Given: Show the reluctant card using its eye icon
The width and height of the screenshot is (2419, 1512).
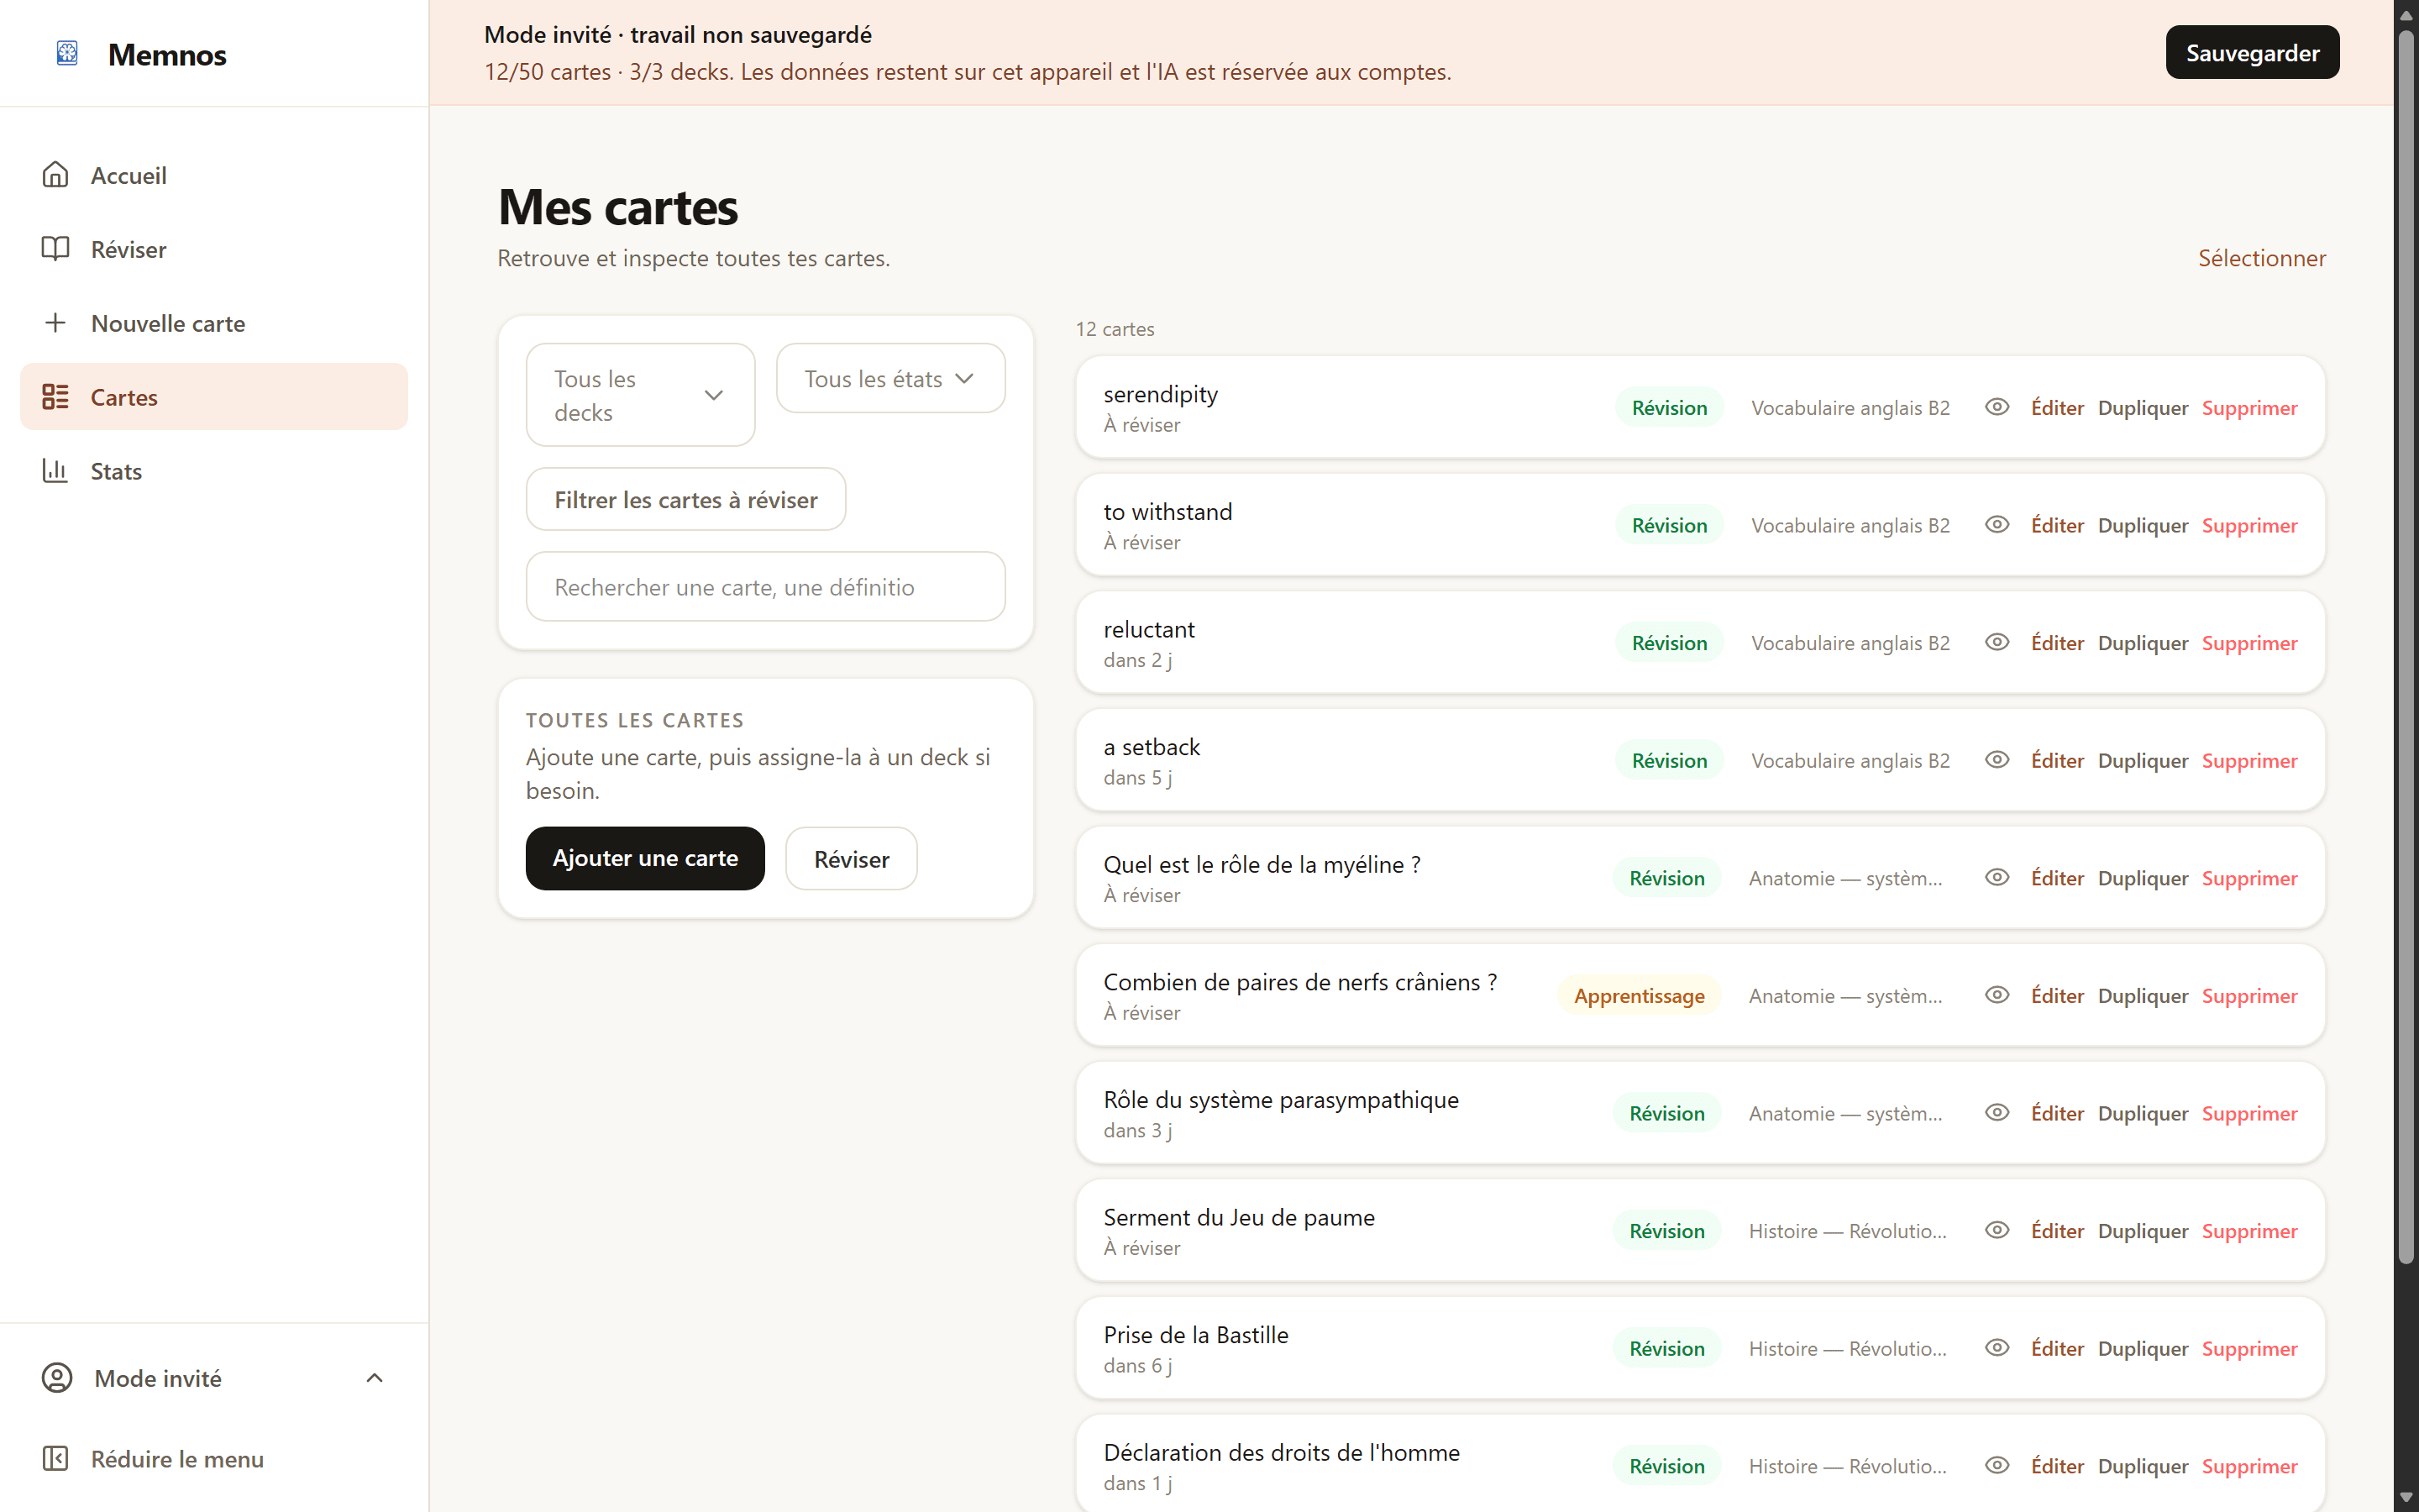Looking at the screenshot, I should tap(1997, 642).
